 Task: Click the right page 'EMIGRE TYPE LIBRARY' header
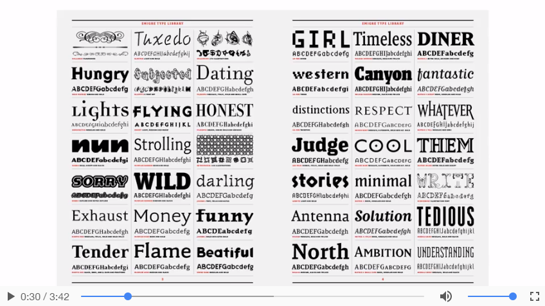click(382, 24)
